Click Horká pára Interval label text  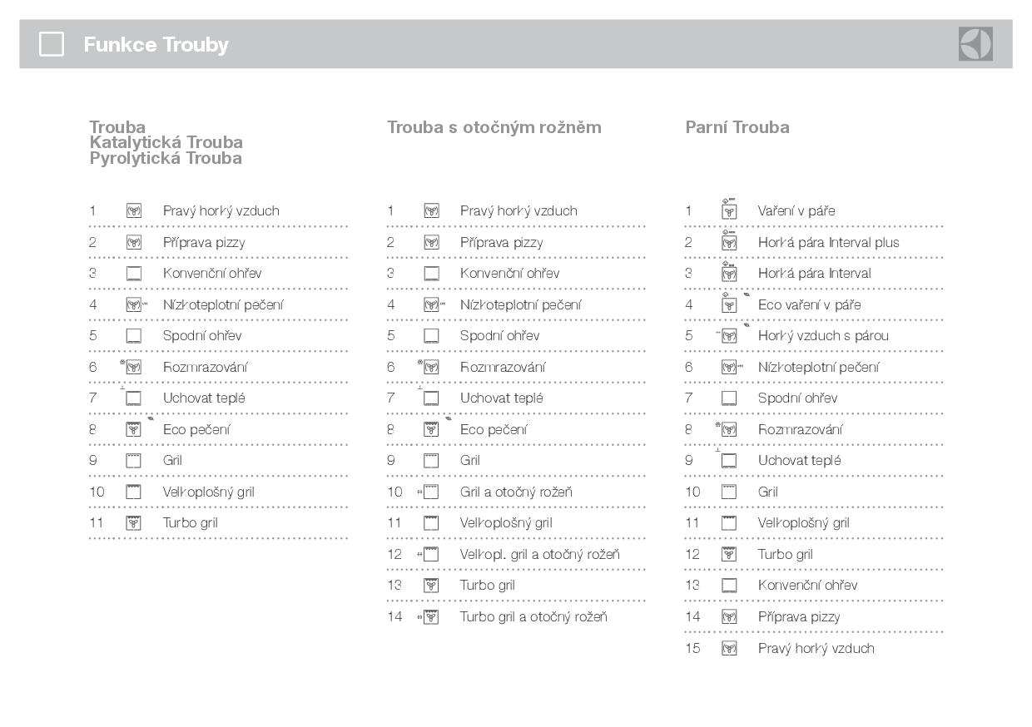point(814,274)
